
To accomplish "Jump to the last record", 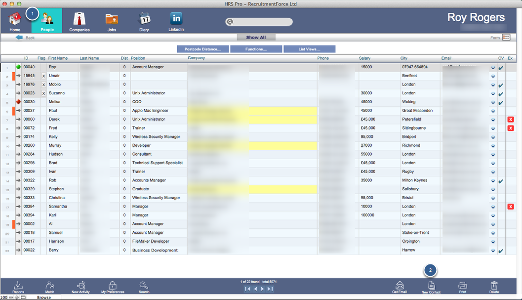I will pos(270,289).
